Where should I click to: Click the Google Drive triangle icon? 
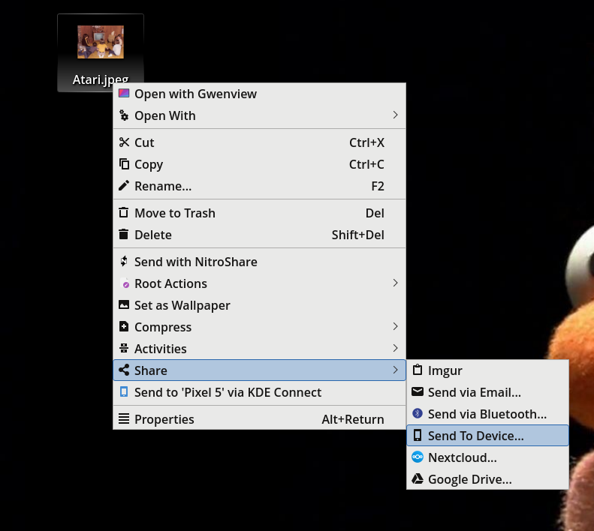(x=418, y=478)
